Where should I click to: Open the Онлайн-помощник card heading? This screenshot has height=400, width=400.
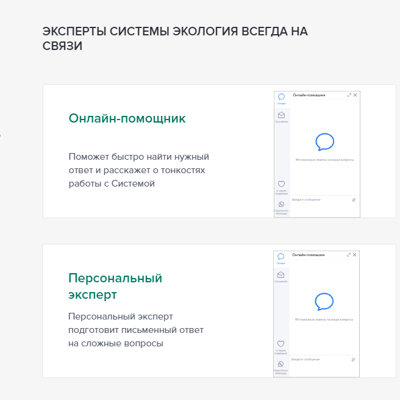127,118
